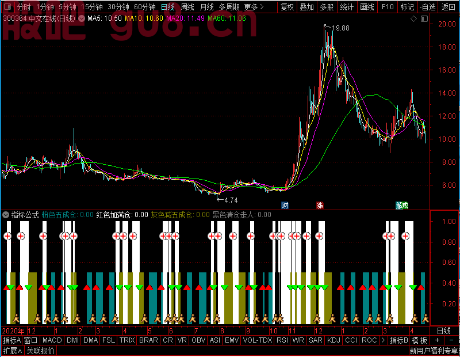
Task: Select the 5分钟 period
Action: pyautogui.click(x=67, y=7)
